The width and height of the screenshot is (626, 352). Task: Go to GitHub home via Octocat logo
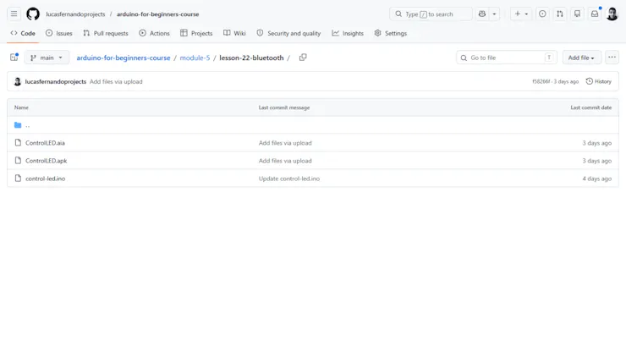pos(33,14)
